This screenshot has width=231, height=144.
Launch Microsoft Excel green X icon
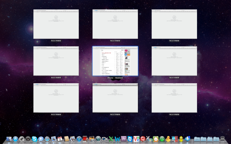click(x=111, y=139)
